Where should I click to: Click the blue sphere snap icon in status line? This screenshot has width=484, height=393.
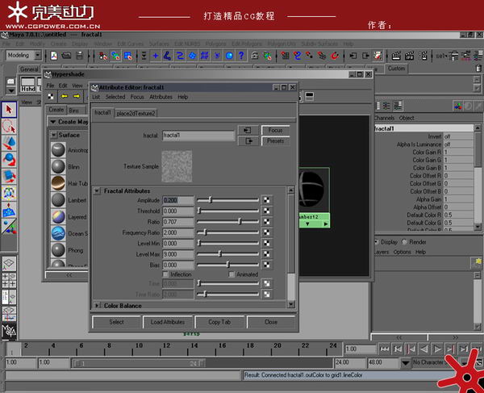(229, 56)
